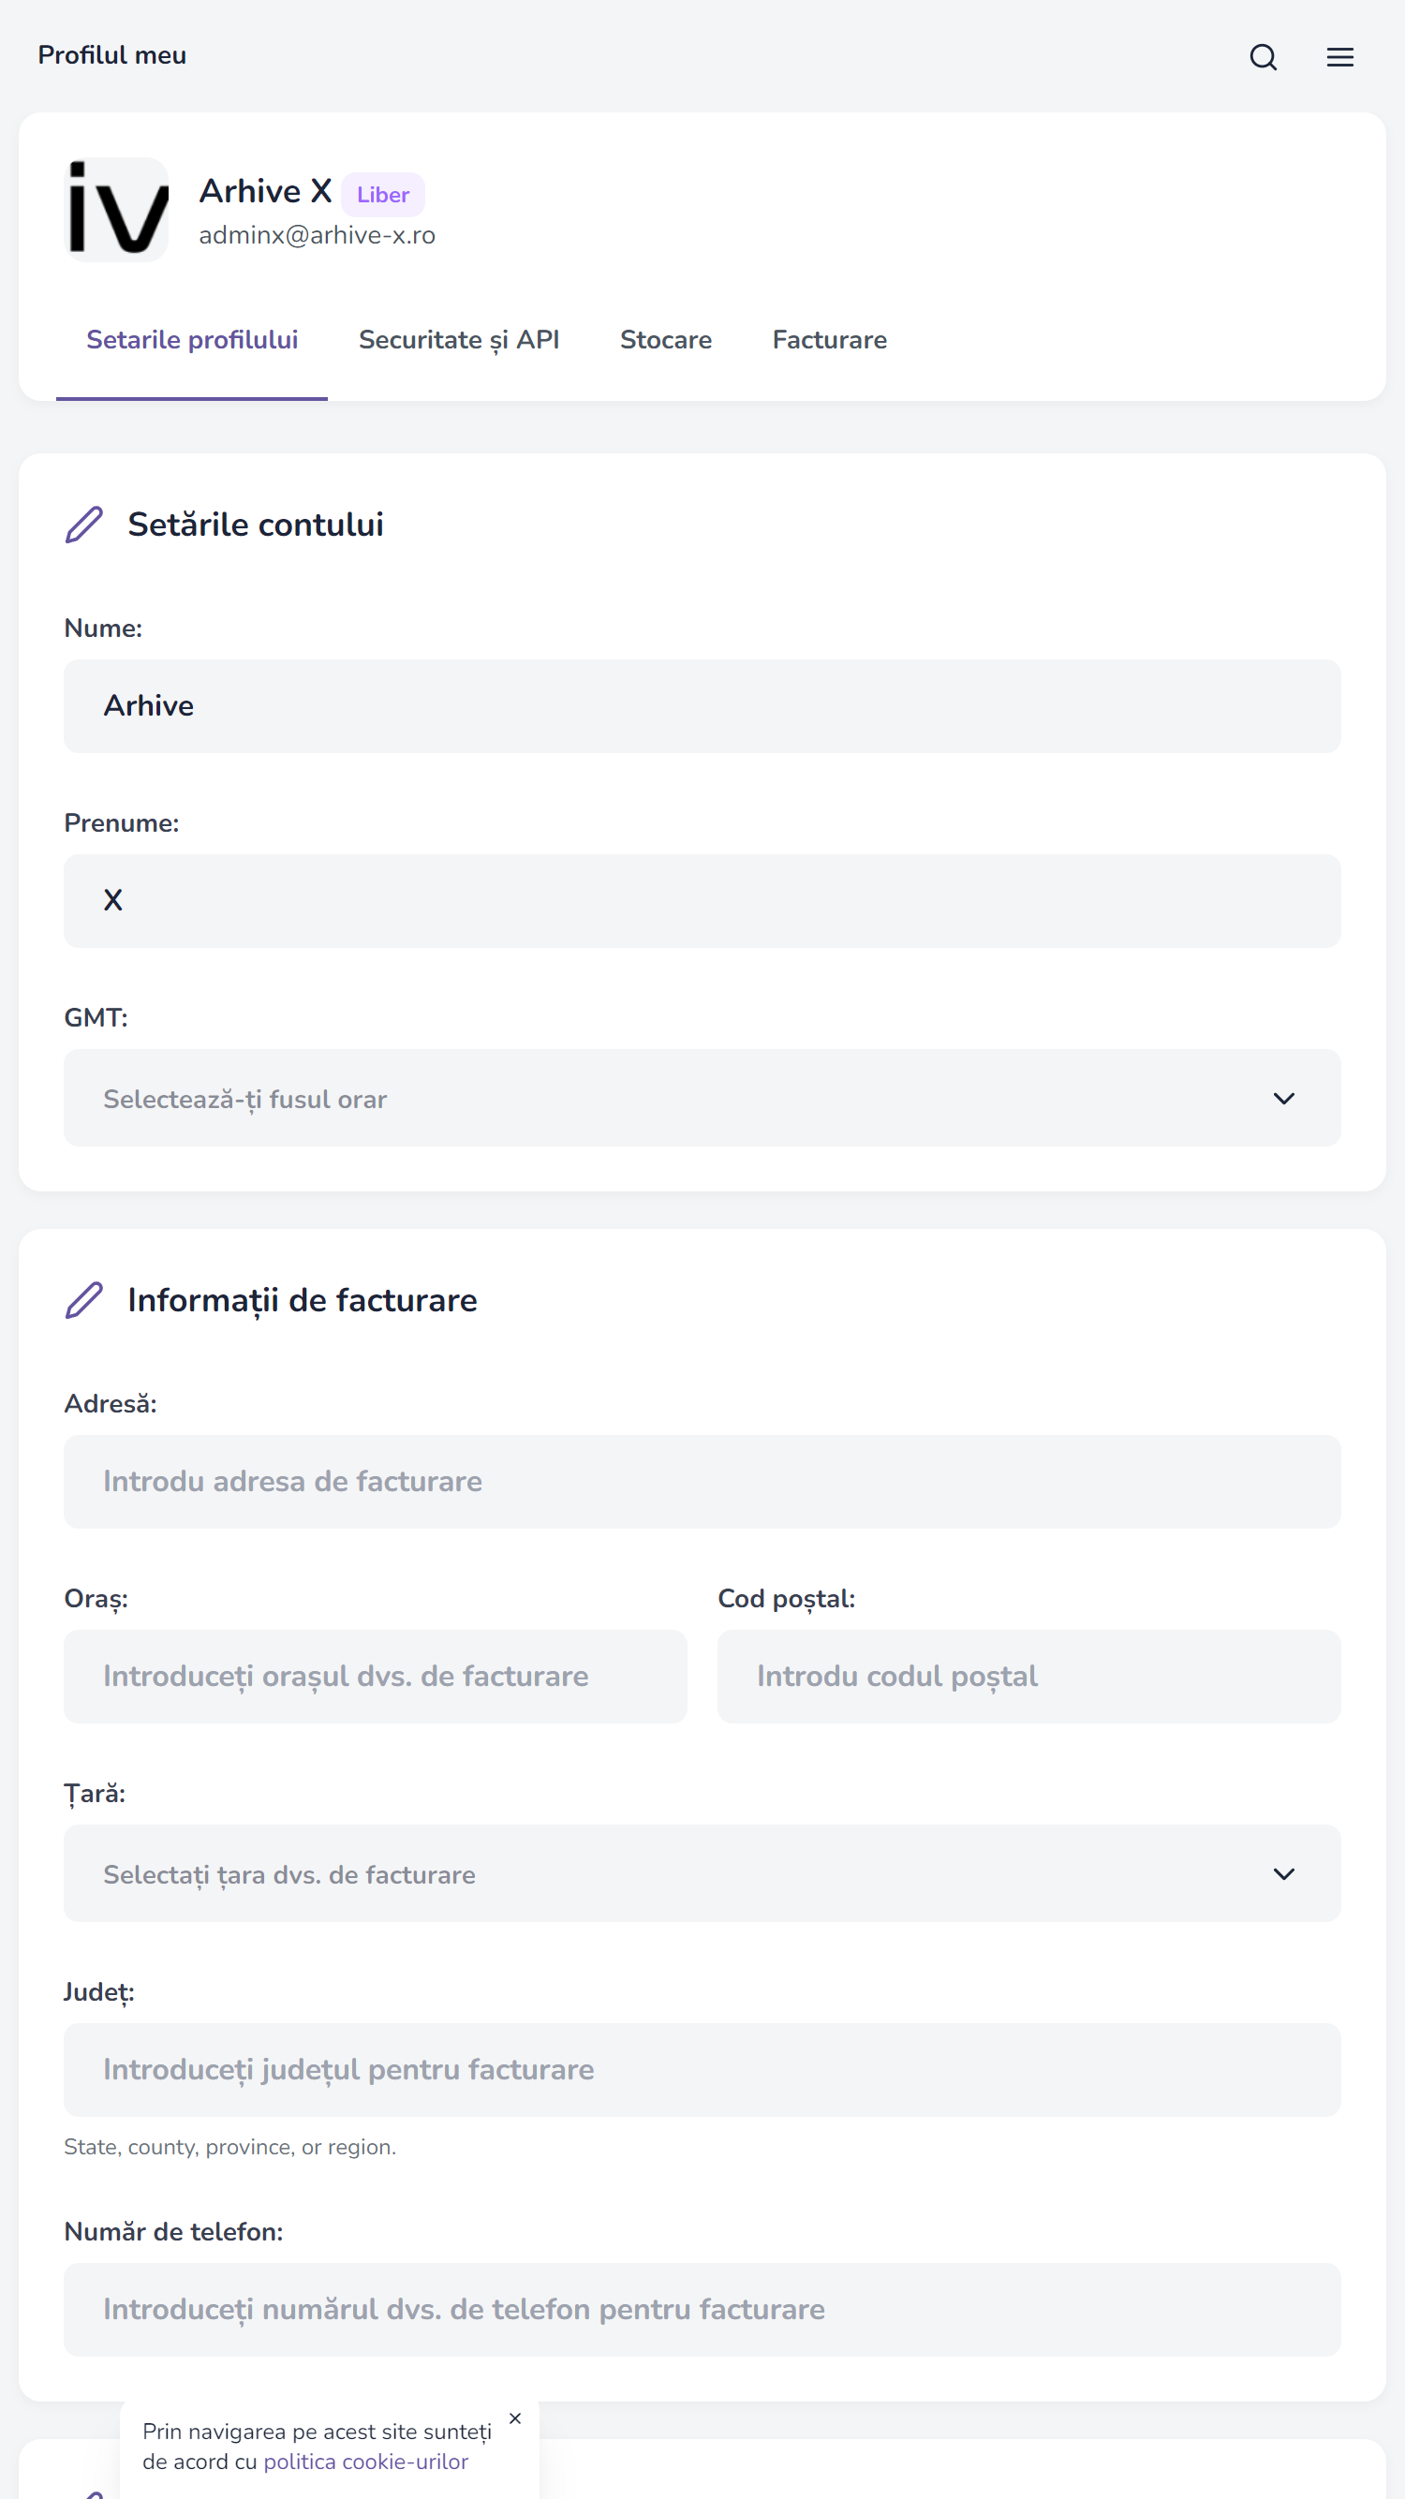
Task: Open the politica cookie-urilor link
Action: pos(366,2462)
